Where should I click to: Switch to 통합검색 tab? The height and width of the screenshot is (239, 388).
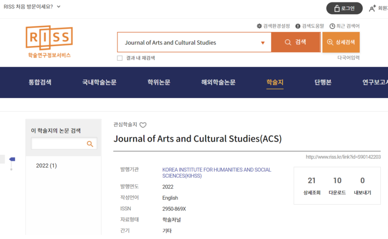point(40,82)
